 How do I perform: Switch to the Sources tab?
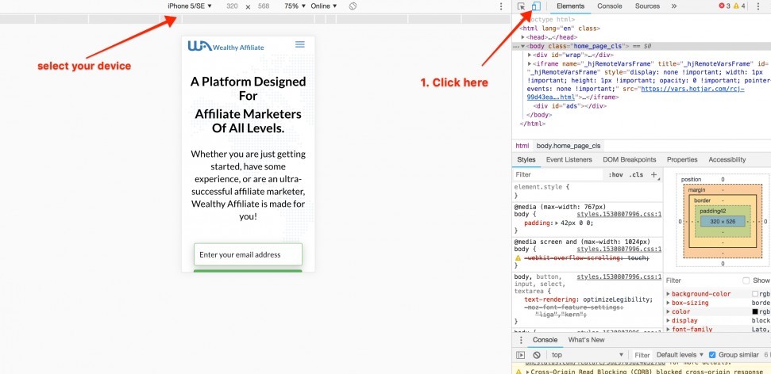point(647,6)
